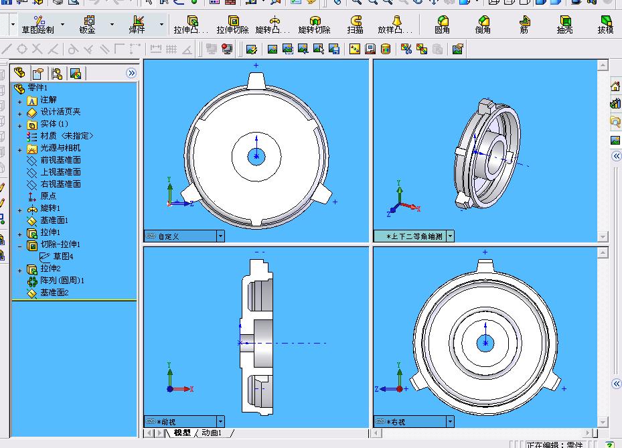Screen dimensions: 622x448
Task: Open the 焊件 weldments toolbar
Action: pos(137,25)
